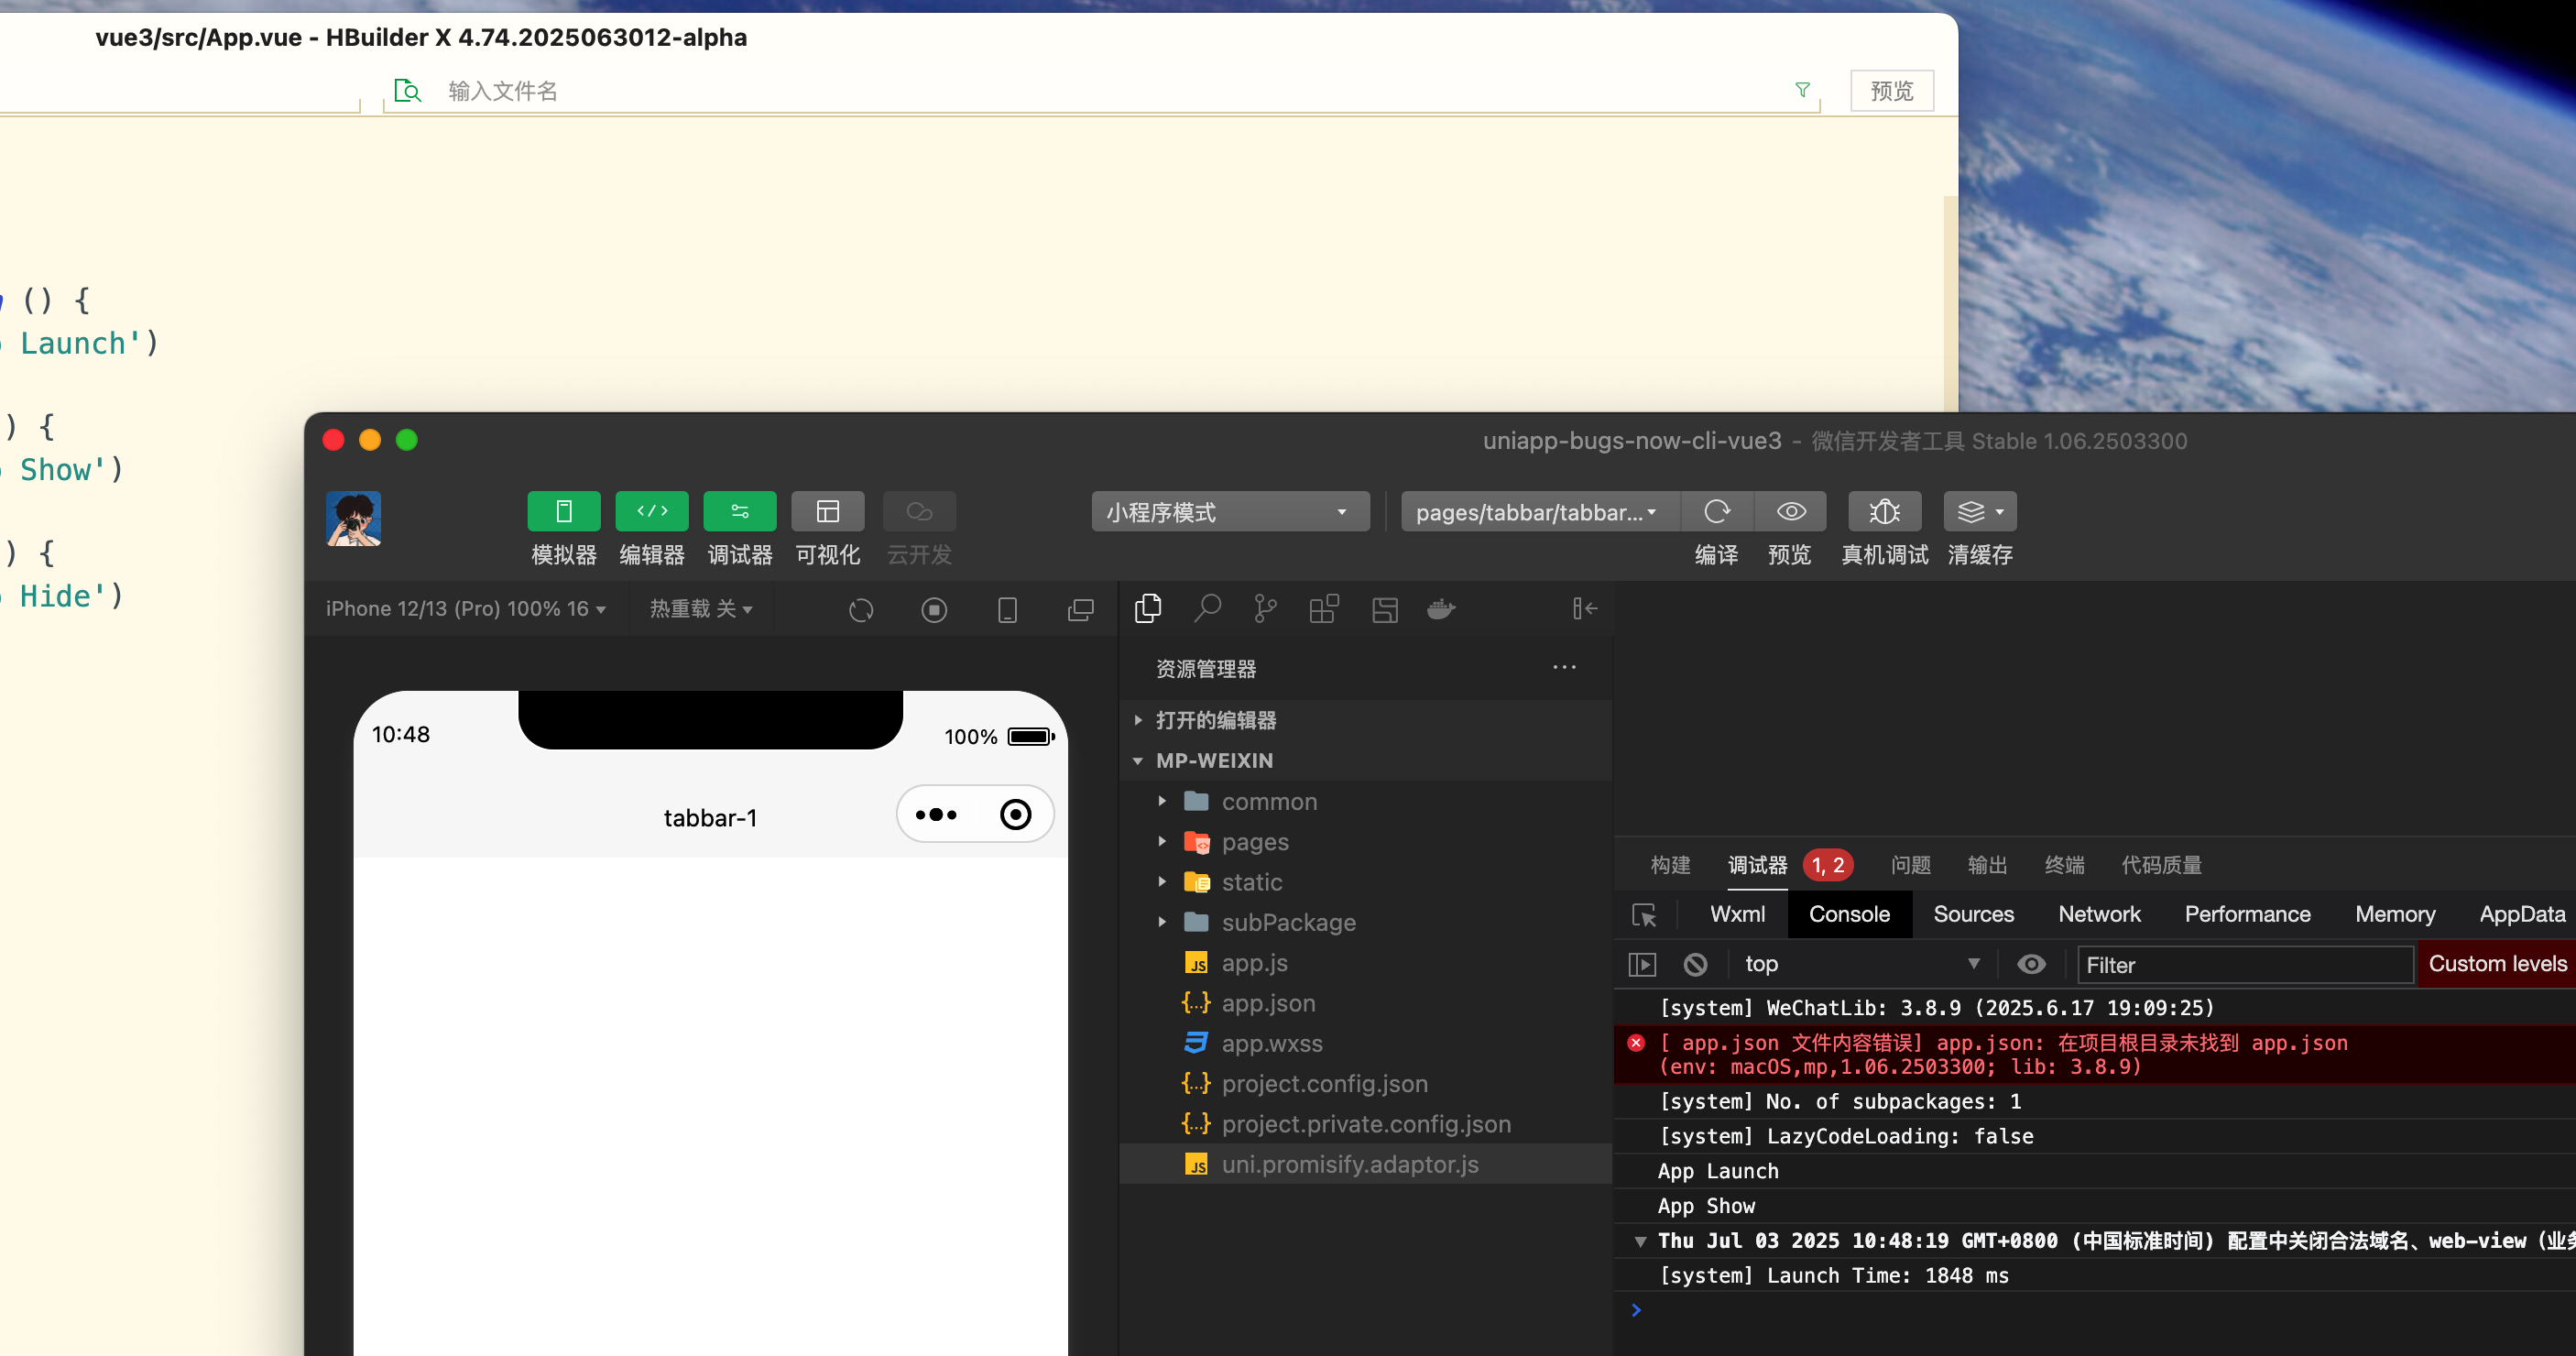Click the phone device frame icon

click(x=1007, y=609)
